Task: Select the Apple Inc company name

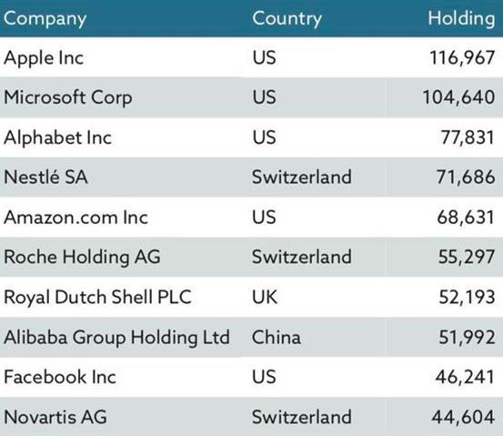Action: pyautogui.click(x=44, y=58)
